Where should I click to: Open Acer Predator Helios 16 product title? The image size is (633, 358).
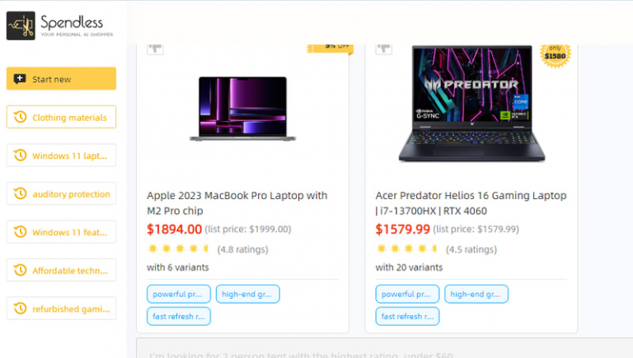tap(471, 202)
